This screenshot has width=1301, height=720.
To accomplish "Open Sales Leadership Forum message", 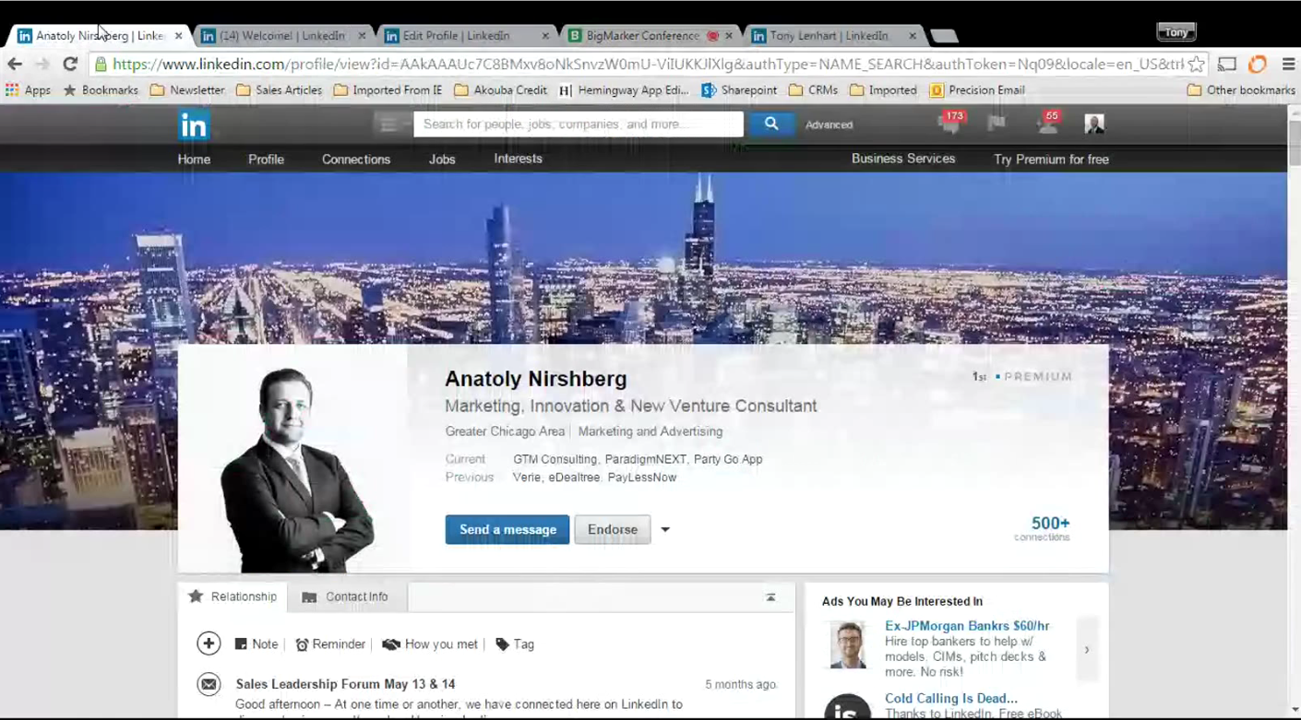I will [x=345, y=684].
